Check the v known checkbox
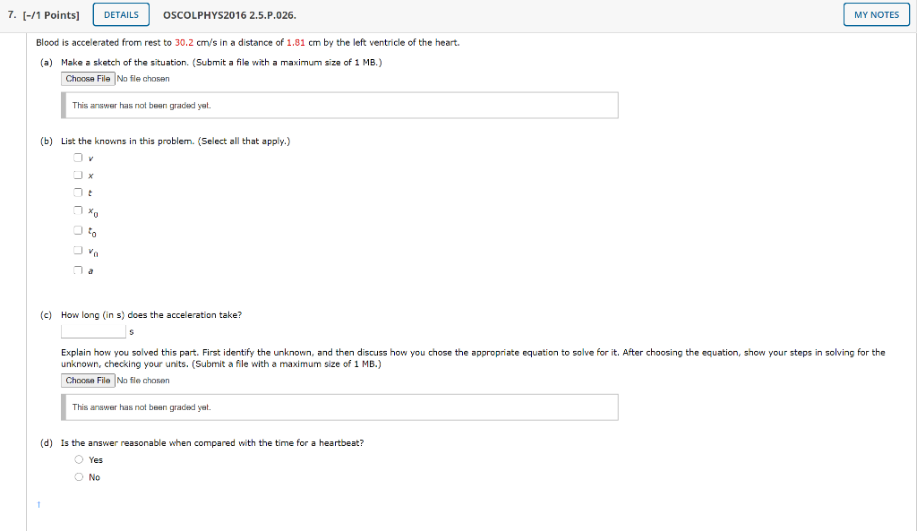This screenshot has height=531, width=917. pos(78,158)
